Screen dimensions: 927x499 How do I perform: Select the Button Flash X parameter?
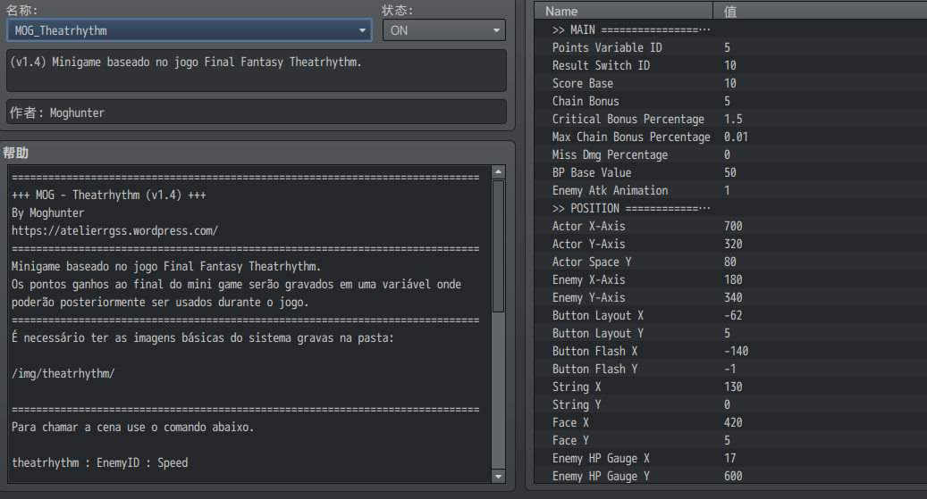coord(730,351)
